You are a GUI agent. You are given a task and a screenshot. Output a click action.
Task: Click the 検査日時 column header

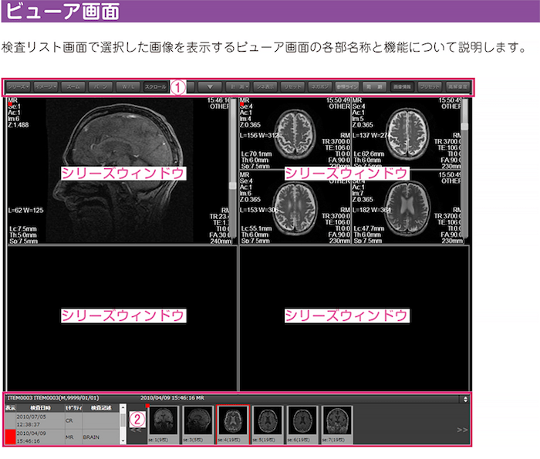point(40,408)
